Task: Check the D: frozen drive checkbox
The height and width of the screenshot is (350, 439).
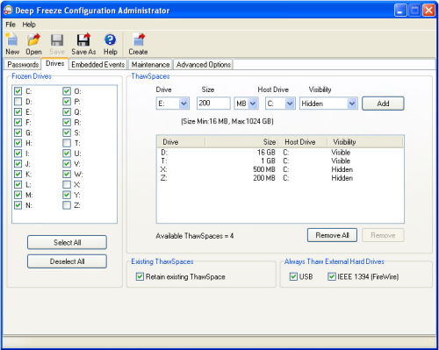Action: pos(18,102)
